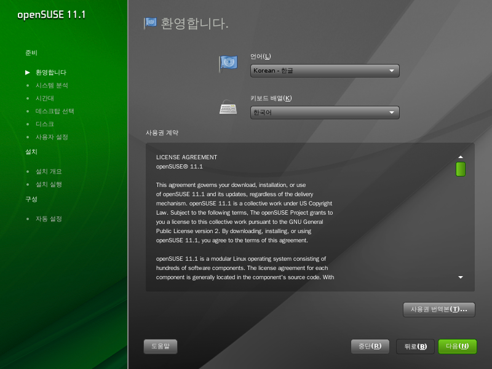The image size is (492, 369).
Task: Click the 뒤로 back button
Action: [415, 346]
